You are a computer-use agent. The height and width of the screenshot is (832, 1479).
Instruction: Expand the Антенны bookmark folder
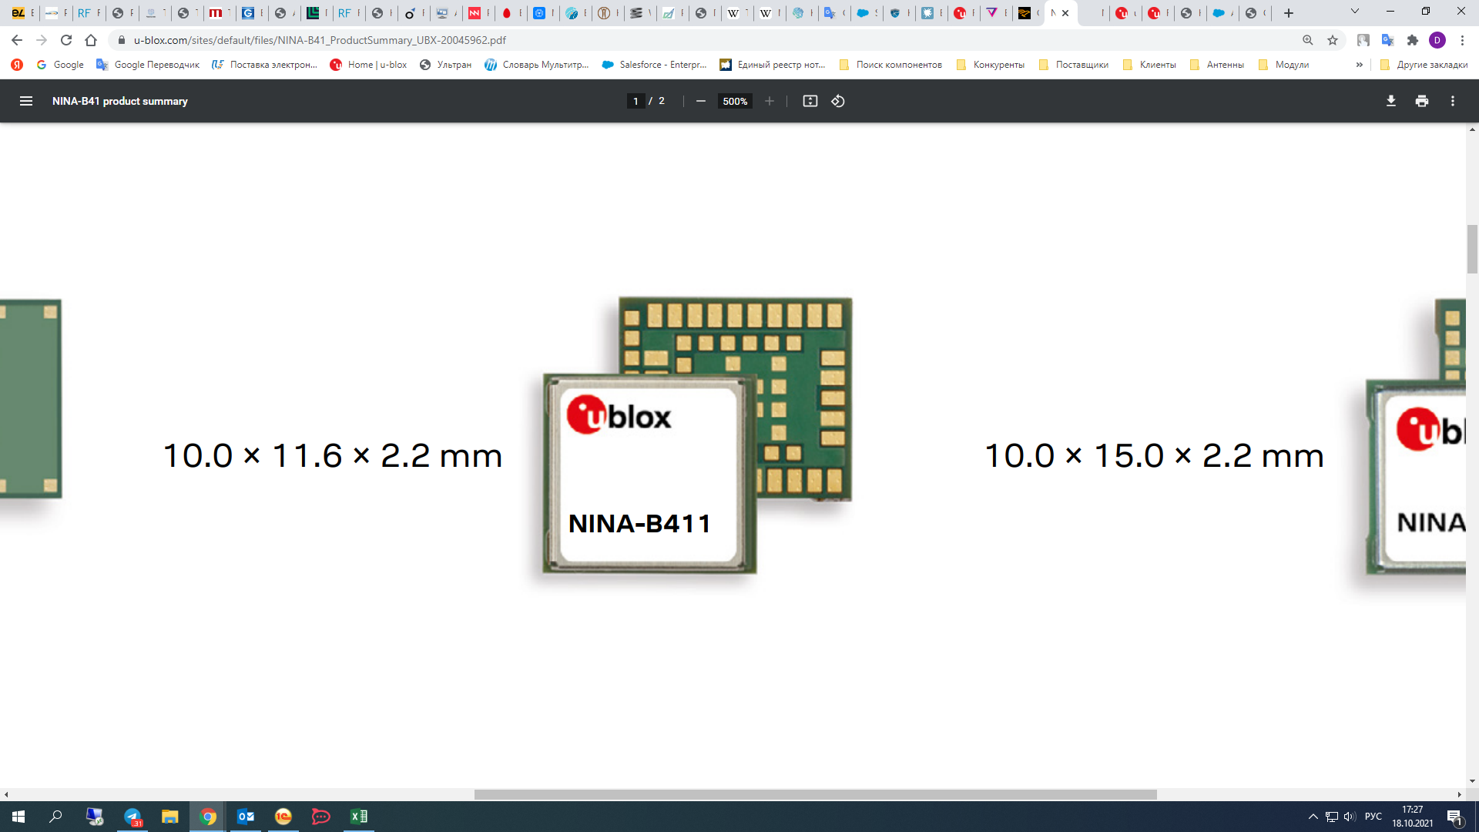coord(1217,65)
